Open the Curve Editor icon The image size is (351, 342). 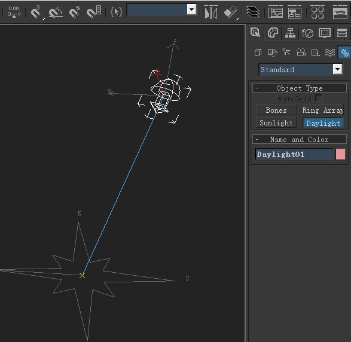pyautogui.click(x=276, y=12)
